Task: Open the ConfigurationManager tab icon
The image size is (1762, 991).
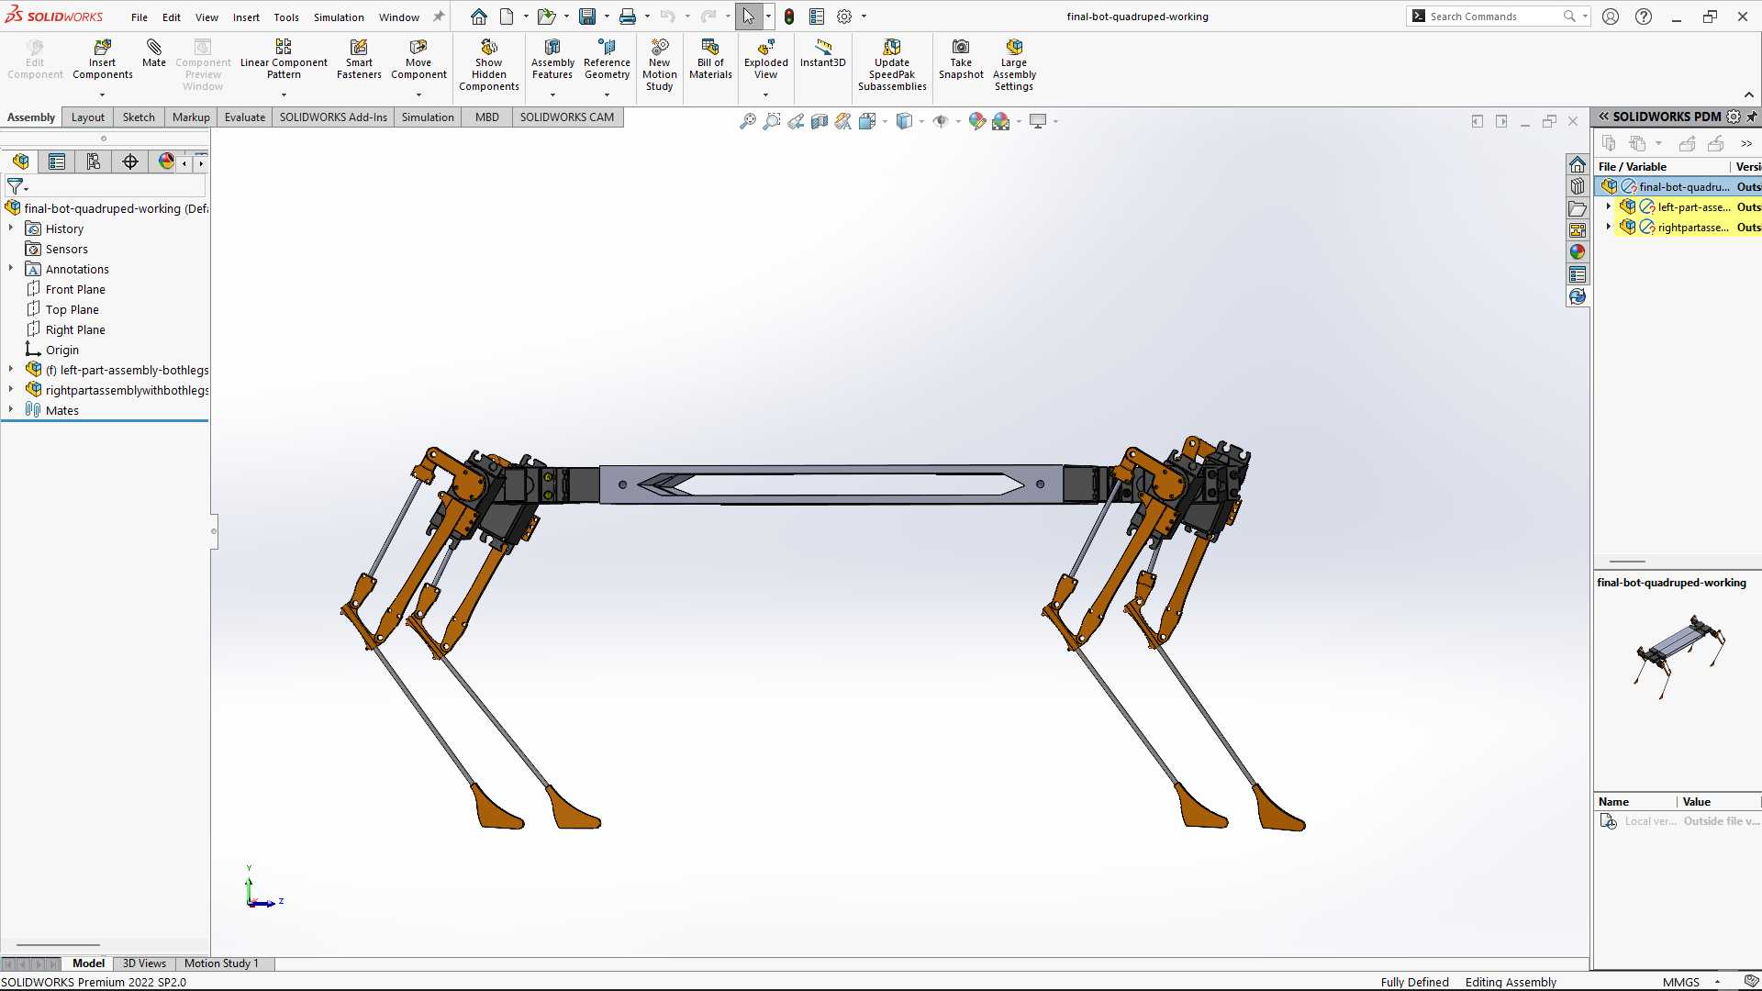Action: click(x=94, y=162)
